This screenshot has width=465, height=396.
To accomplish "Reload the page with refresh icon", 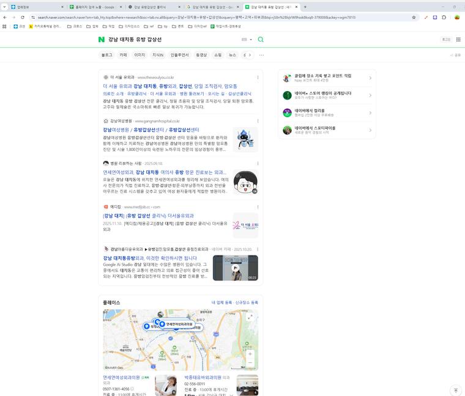I will (x=23, y=18).
